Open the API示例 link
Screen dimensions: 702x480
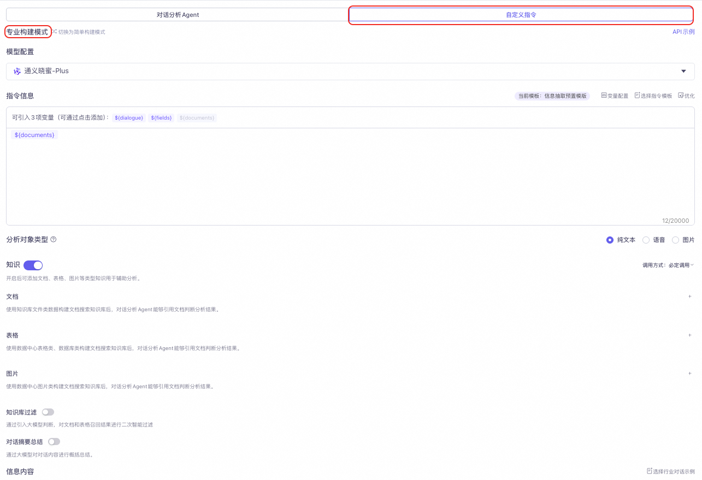coord(683,32)
